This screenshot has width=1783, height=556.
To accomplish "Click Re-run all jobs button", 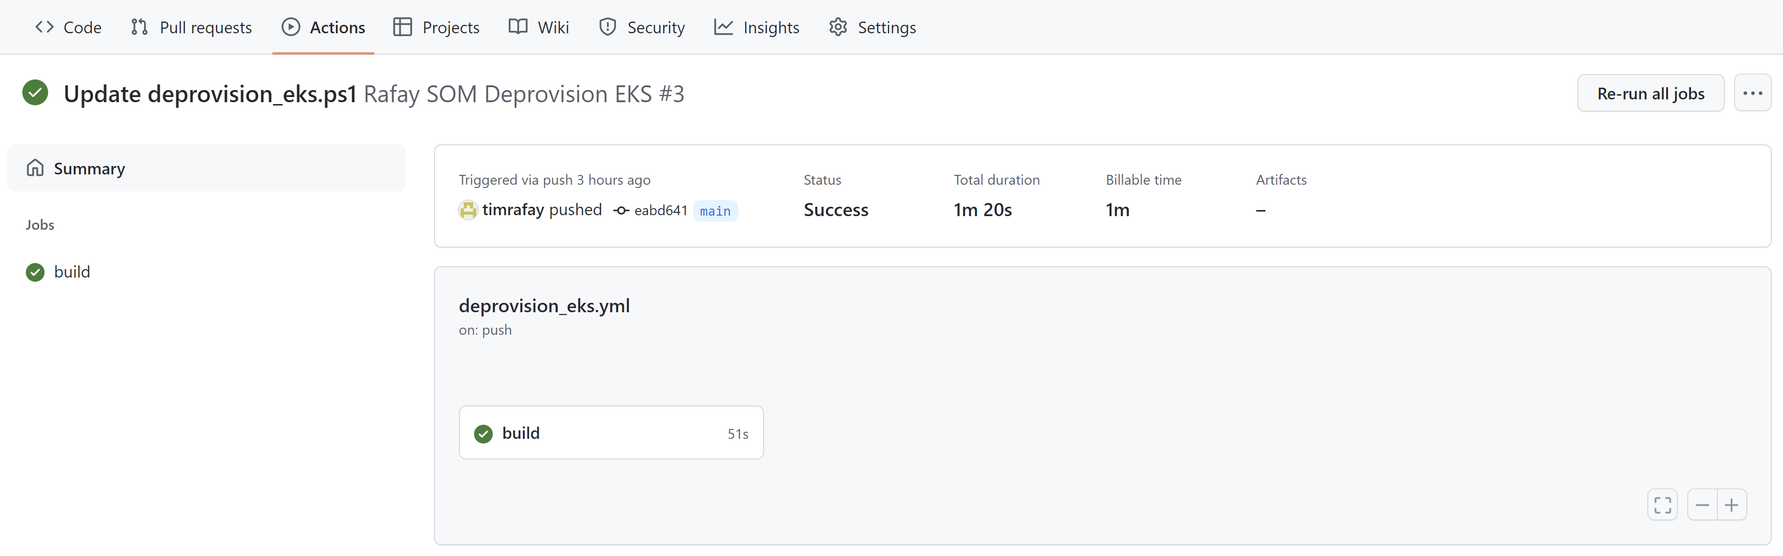I will [1650, 93].
